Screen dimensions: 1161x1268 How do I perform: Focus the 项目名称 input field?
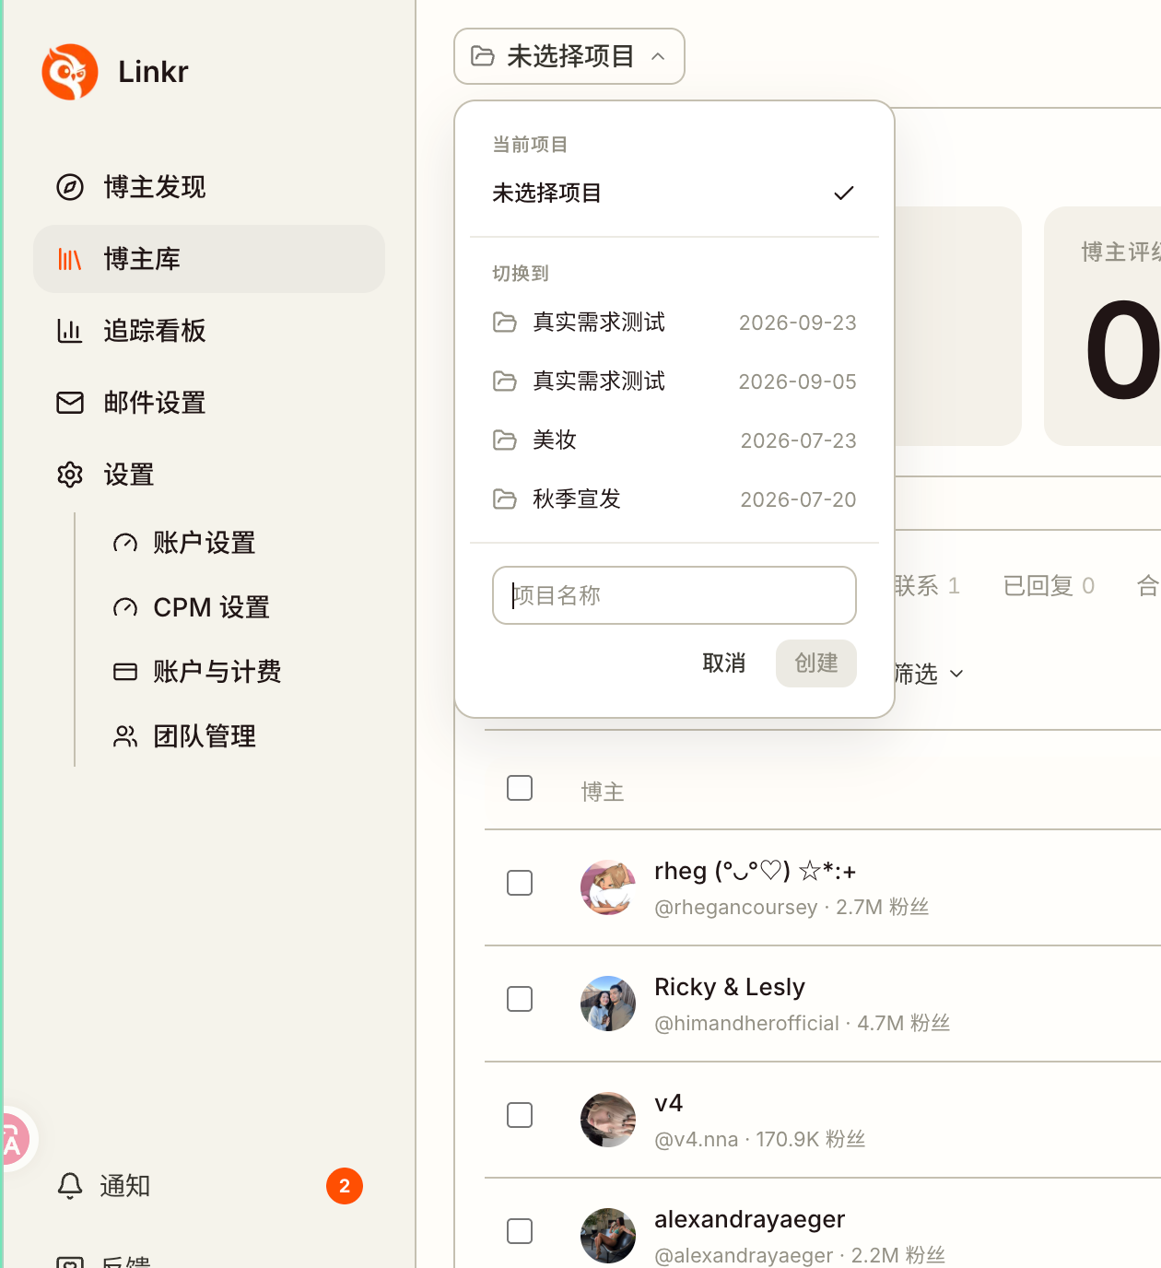coord(674,595)
